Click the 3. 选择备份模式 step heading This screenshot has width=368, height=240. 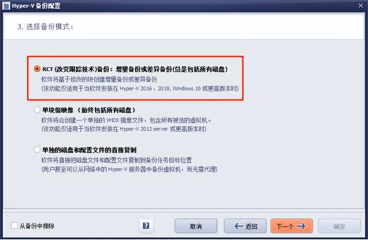click(45, 27)
